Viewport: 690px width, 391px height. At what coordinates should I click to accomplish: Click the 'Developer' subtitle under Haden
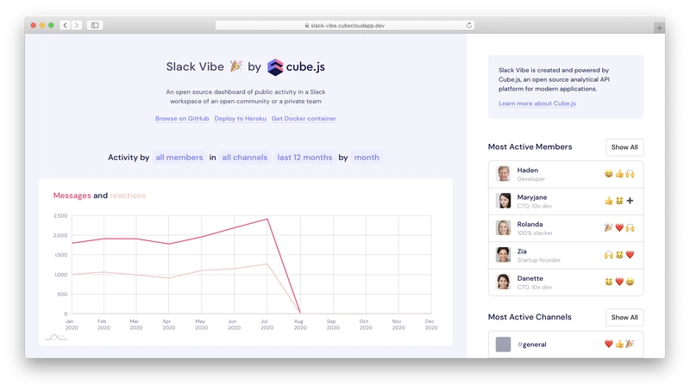pos(530,179)
